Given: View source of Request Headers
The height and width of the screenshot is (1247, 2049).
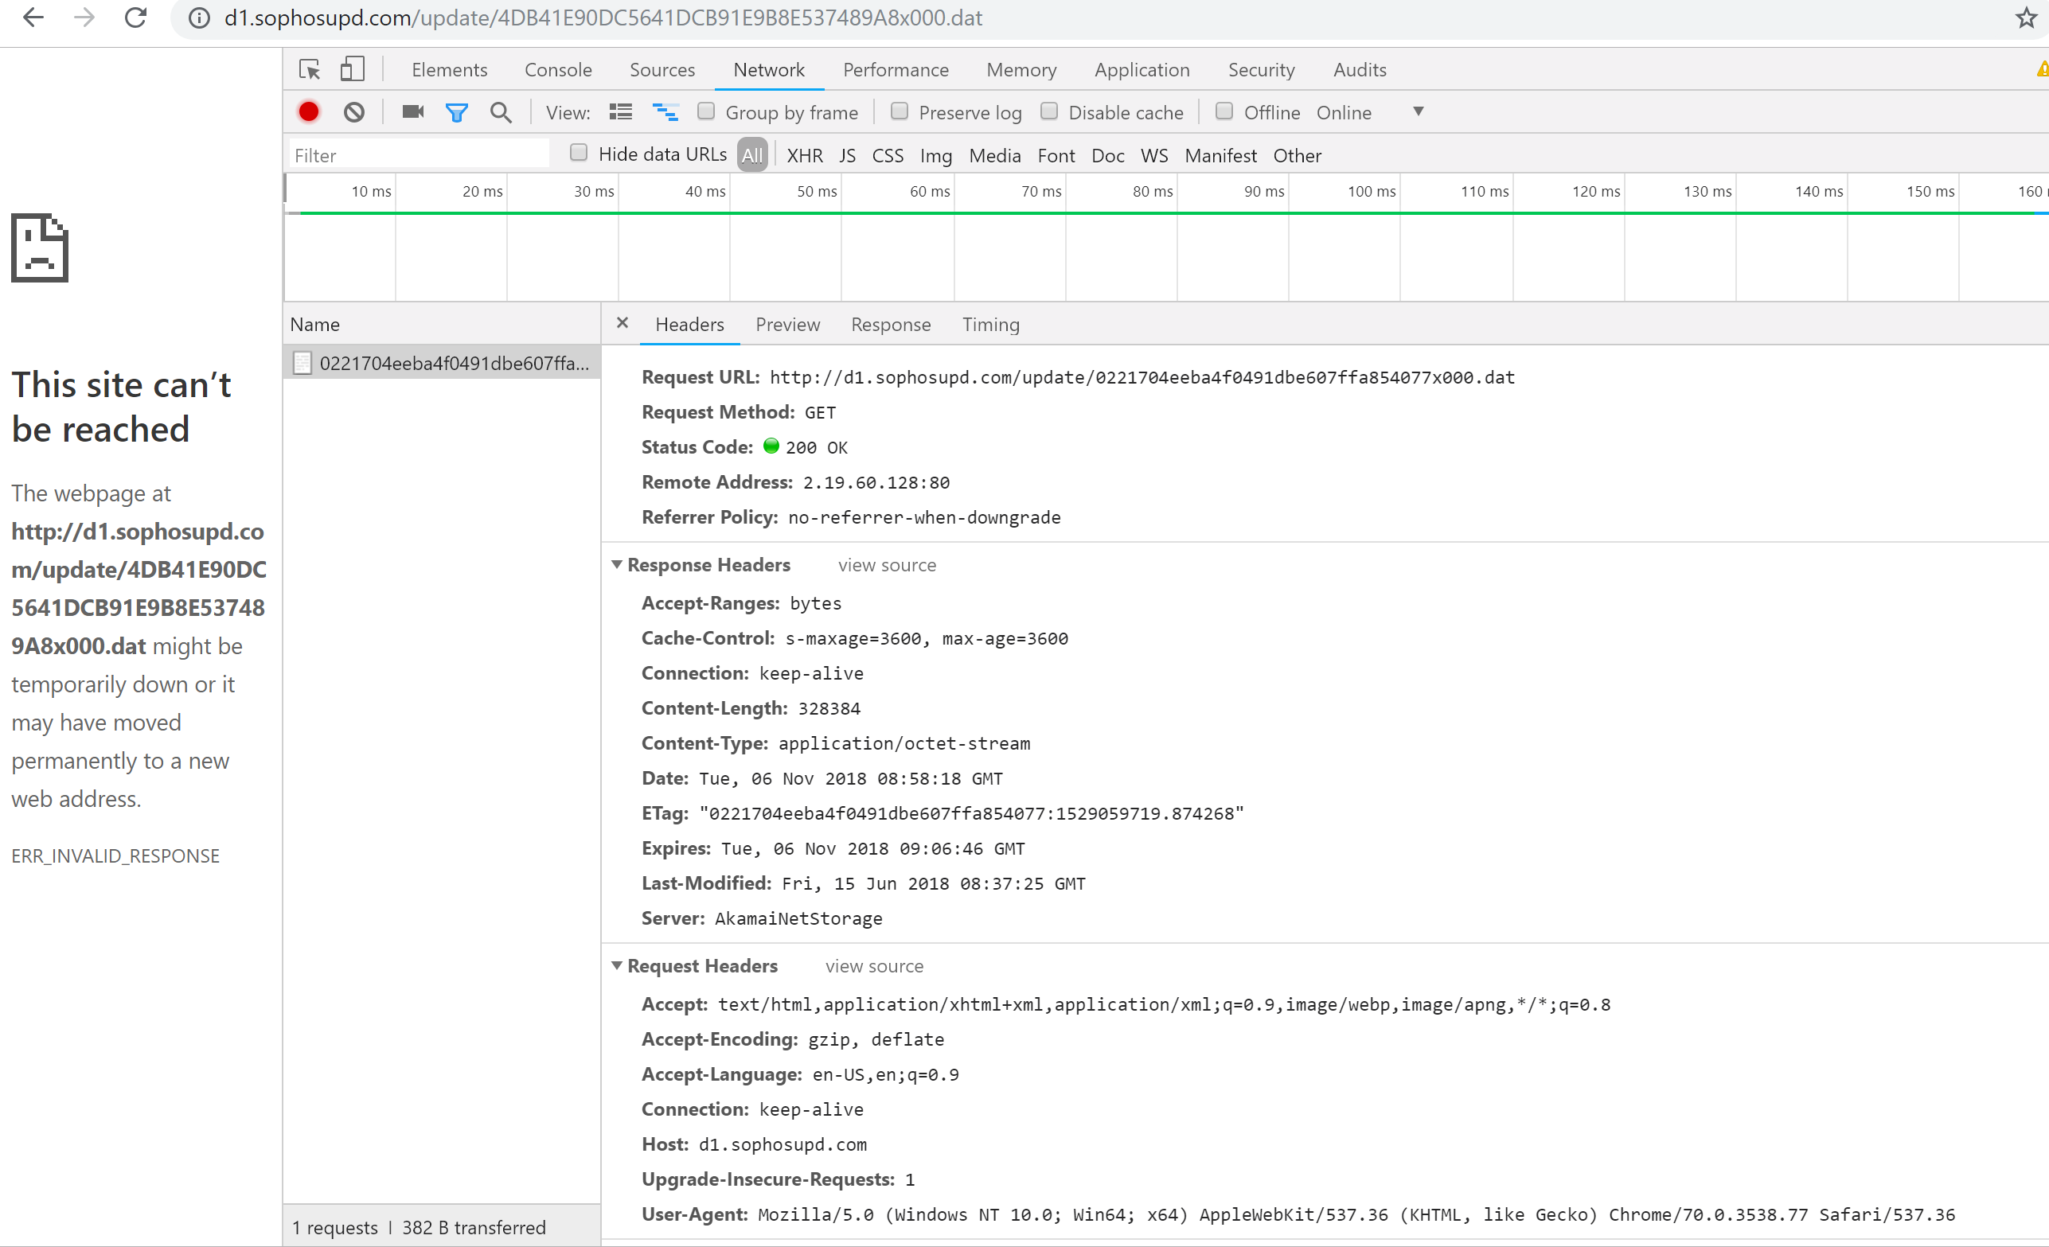Looking at the screenshot, I should [874, 966].
